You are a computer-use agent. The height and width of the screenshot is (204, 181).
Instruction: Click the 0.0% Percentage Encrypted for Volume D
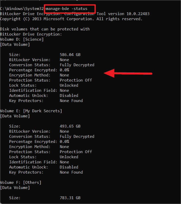tap(64, 70)
